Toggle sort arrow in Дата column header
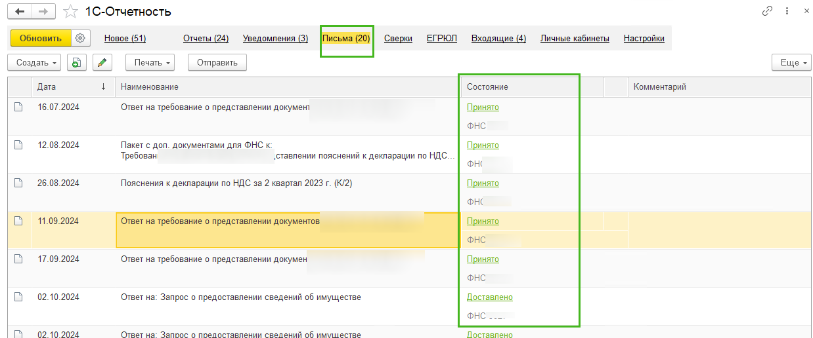The width and height of the screenshot is (813, 338). 103,86
